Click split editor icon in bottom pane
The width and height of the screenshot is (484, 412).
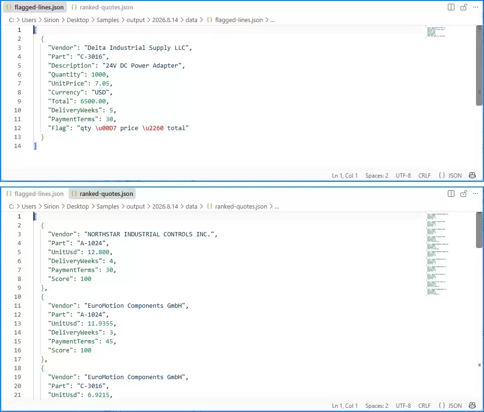click(x=451, y=194)
